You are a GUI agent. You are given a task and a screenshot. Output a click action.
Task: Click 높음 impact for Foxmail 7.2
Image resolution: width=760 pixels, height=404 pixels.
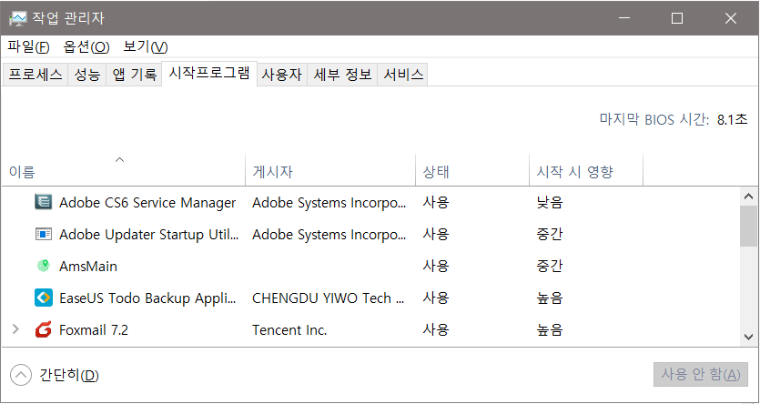coord(550,330)
